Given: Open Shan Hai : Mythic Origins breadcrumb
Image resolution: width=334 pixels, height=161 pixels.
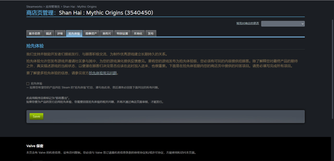Looking at the screenshot, I should click(80, 7).
